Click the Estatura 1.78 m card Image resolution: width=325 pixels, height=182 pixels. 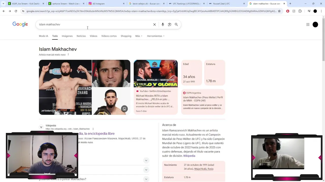point(215,73)
